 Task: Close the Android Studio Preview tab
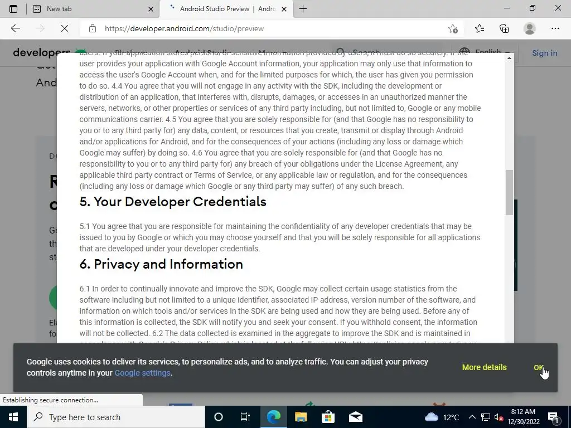point(284,9)
